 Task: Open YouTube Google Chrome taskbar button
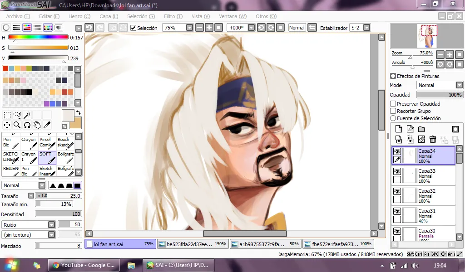(x=84, y=265)
